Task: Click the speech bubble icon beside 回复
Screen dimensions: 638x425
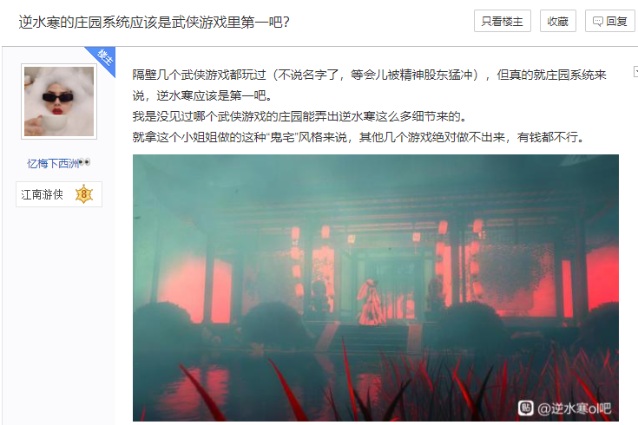Action: click(597, 22)
